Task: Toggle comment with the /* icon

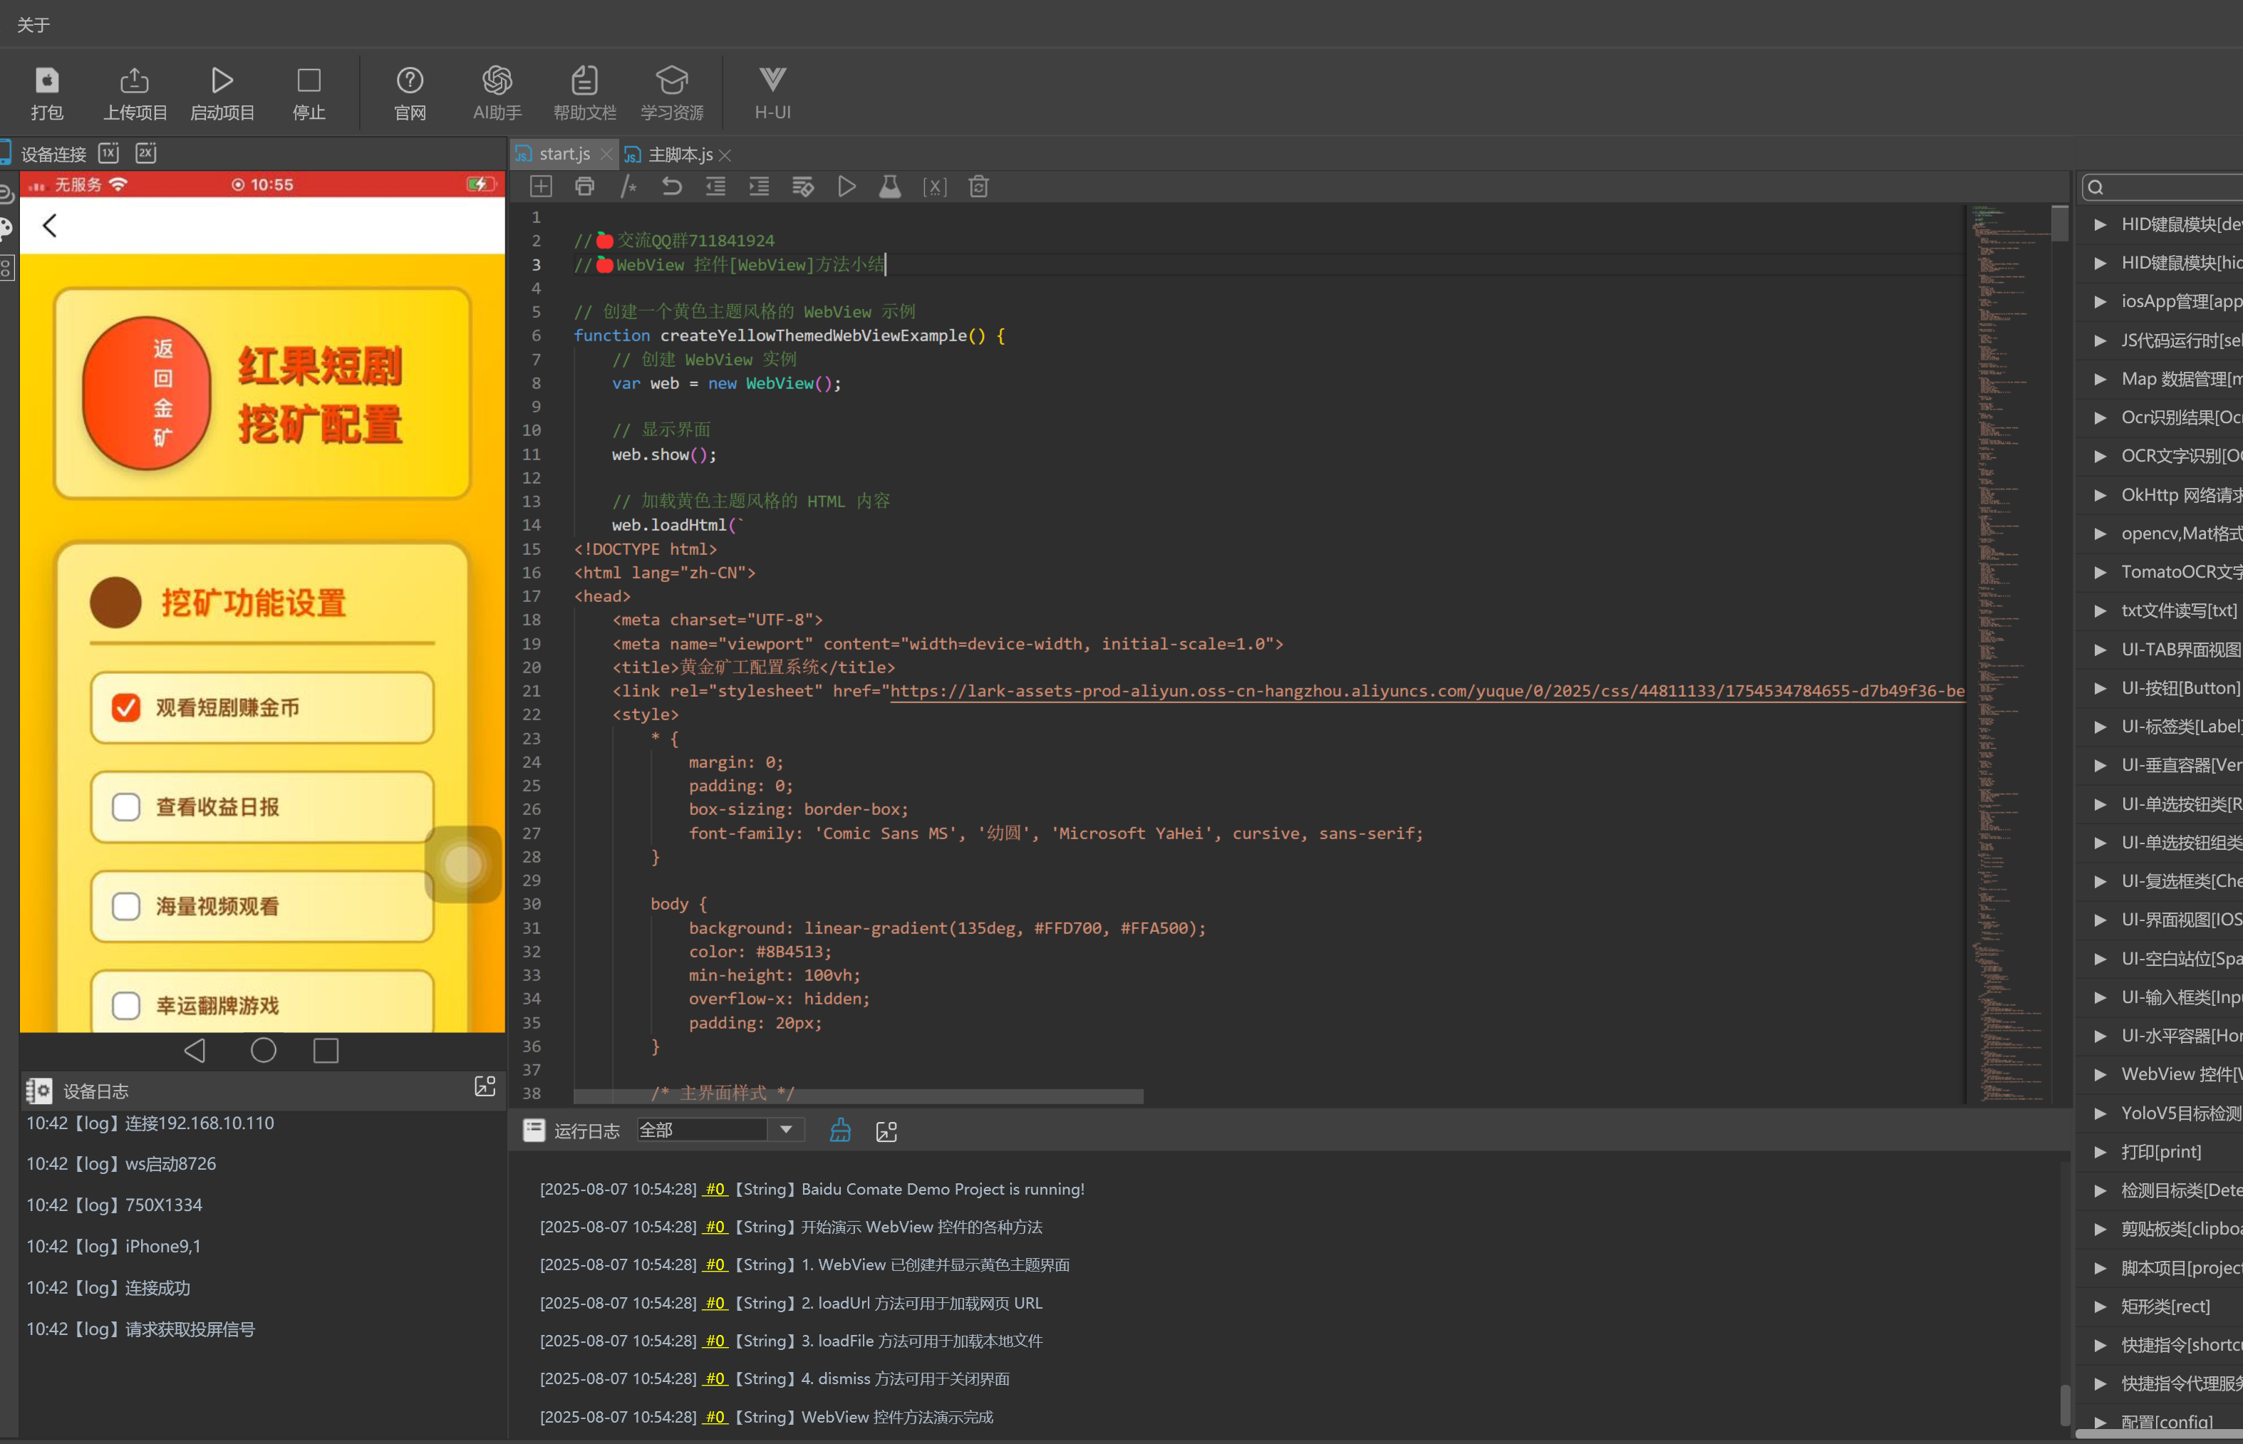Action: [x=628, y=187]
